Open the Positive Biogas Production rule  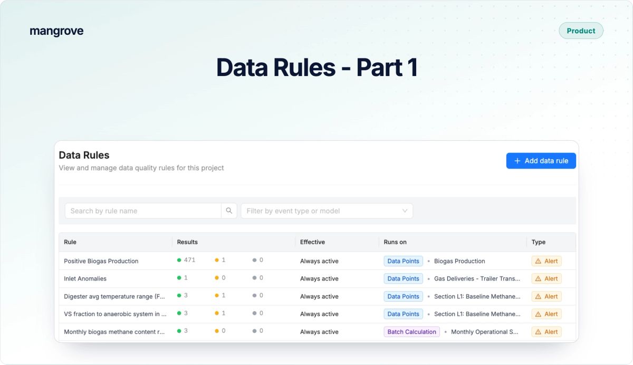(101, 261)
